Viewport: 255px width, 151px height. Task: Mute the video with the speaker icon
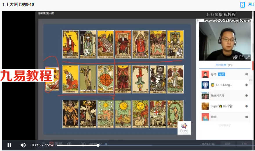pos(23,145)
